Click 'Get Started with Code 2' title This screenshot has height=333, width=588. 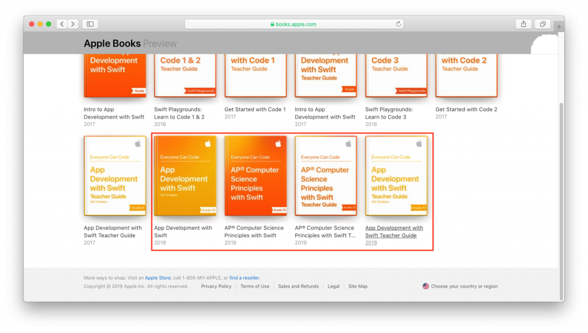click(466, 109)
